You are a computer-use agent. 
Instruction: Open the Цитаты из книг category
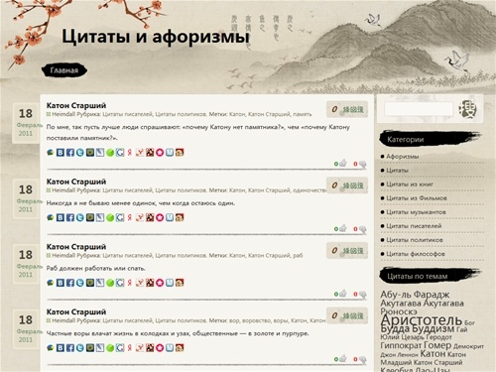pos(410,185)
